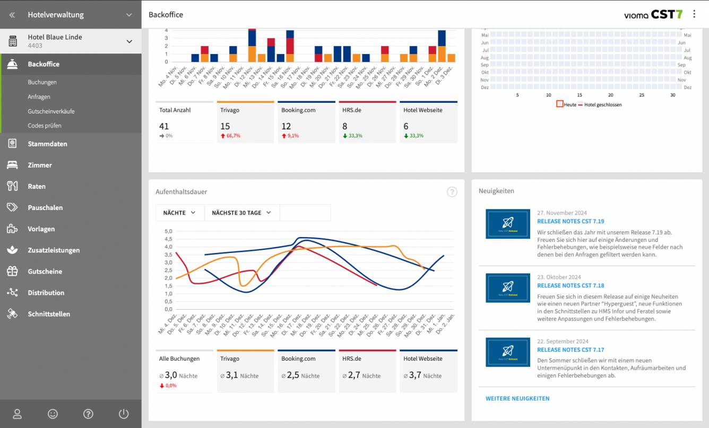The width and height of the screenshot is (709, 428).
Task: Click the vioma CST7 logo
Action: click(x=653, y=14)
